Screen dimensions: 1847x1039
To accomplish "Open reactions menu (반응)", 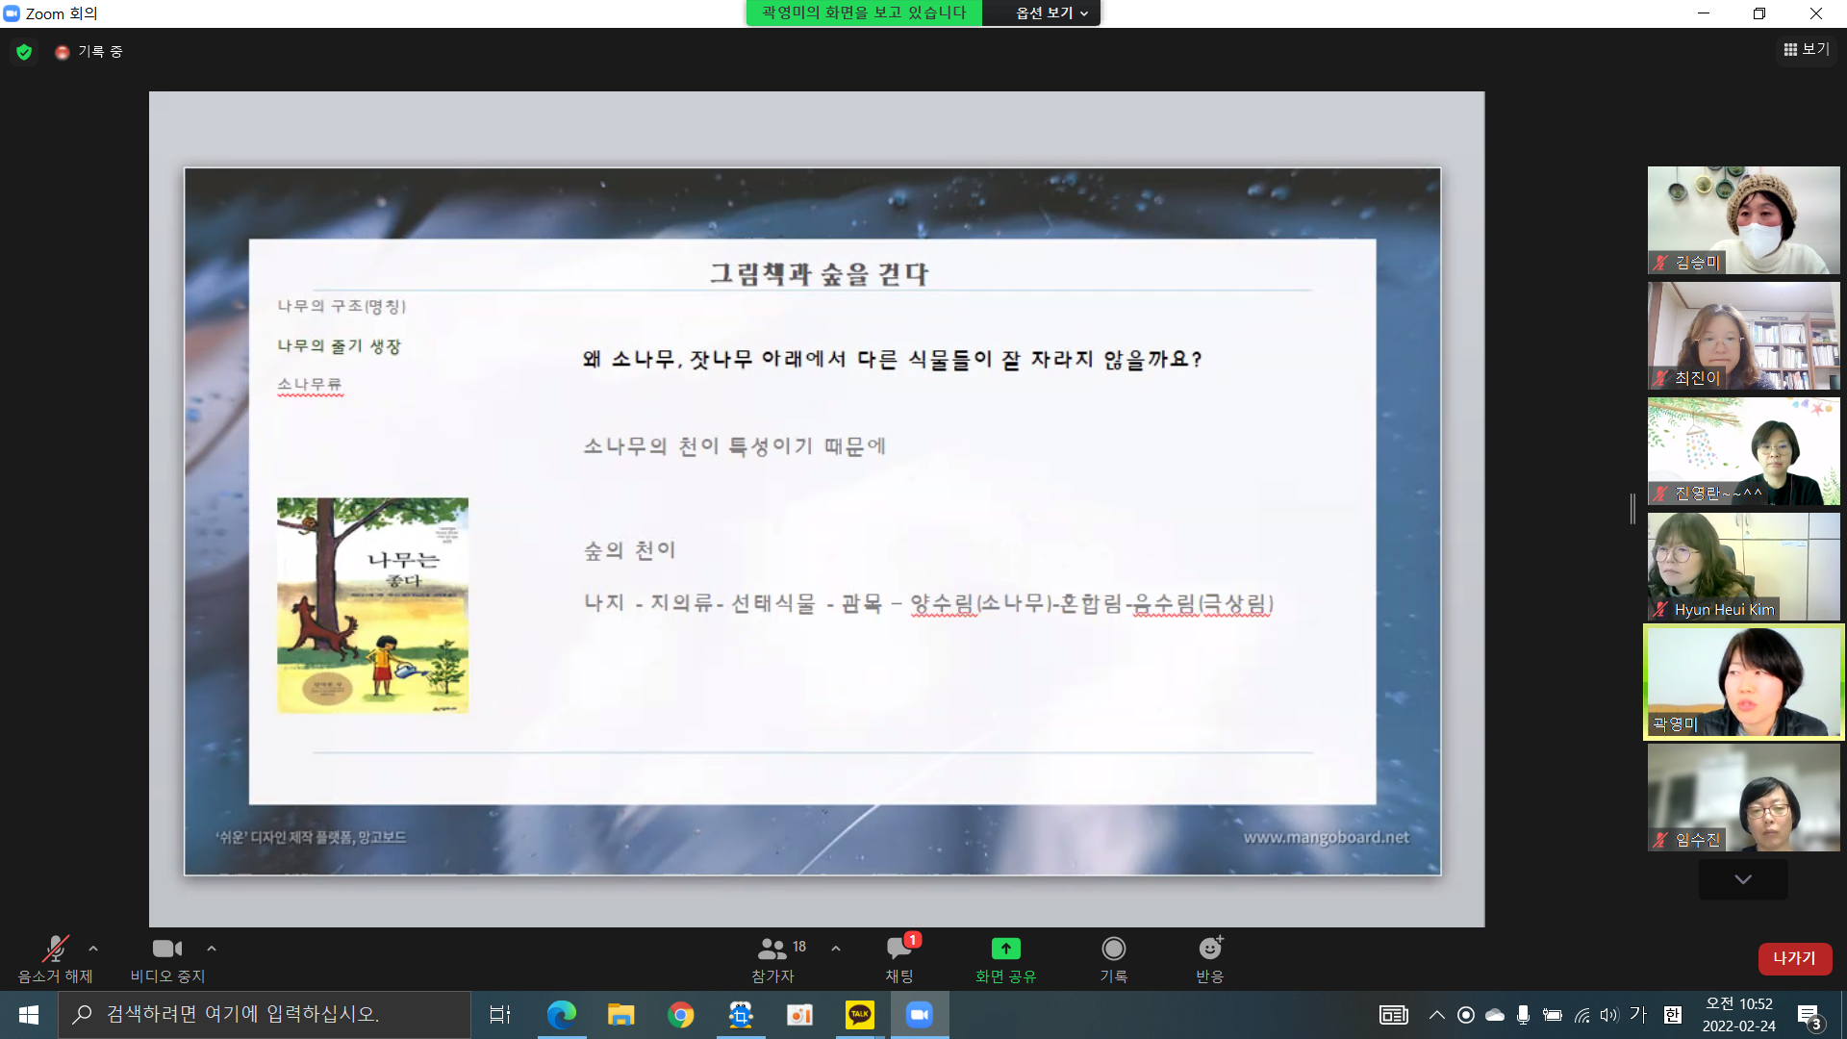I will coord(1210,959).
